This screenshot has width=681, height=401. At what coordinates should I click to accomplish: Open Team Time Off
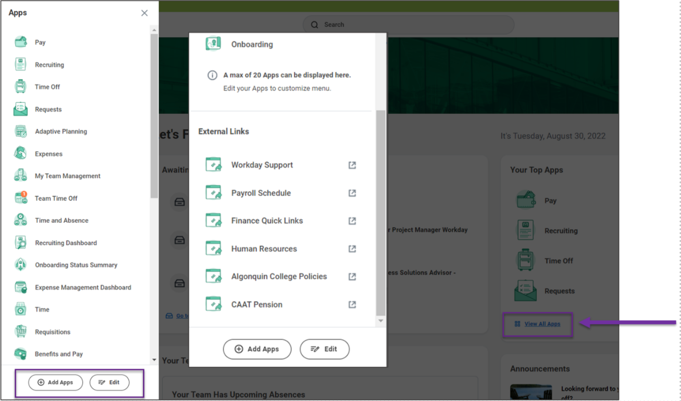point(56,198)
